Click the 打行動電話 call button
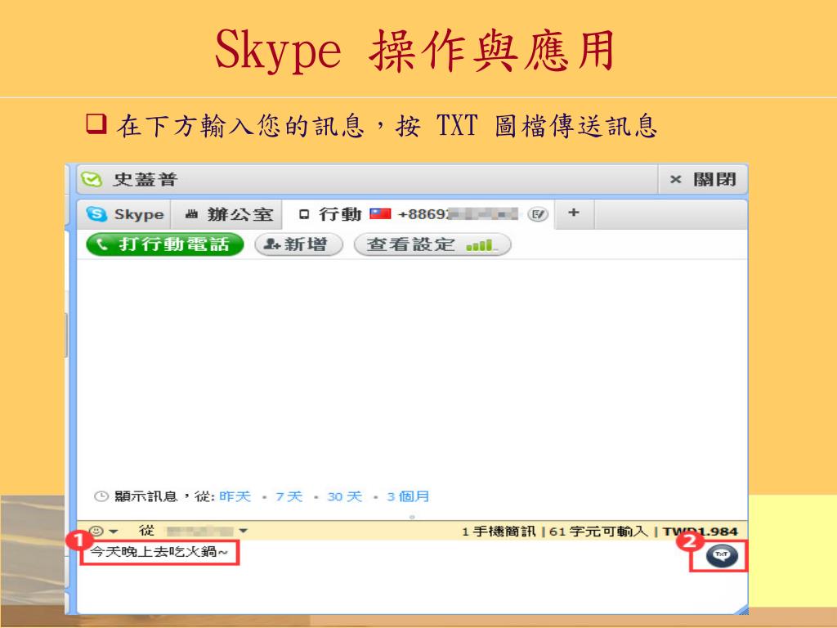 click(x=164, y=244)
